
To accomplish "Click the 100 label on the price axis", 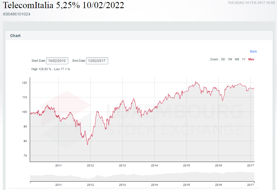I will pos(24,112).
